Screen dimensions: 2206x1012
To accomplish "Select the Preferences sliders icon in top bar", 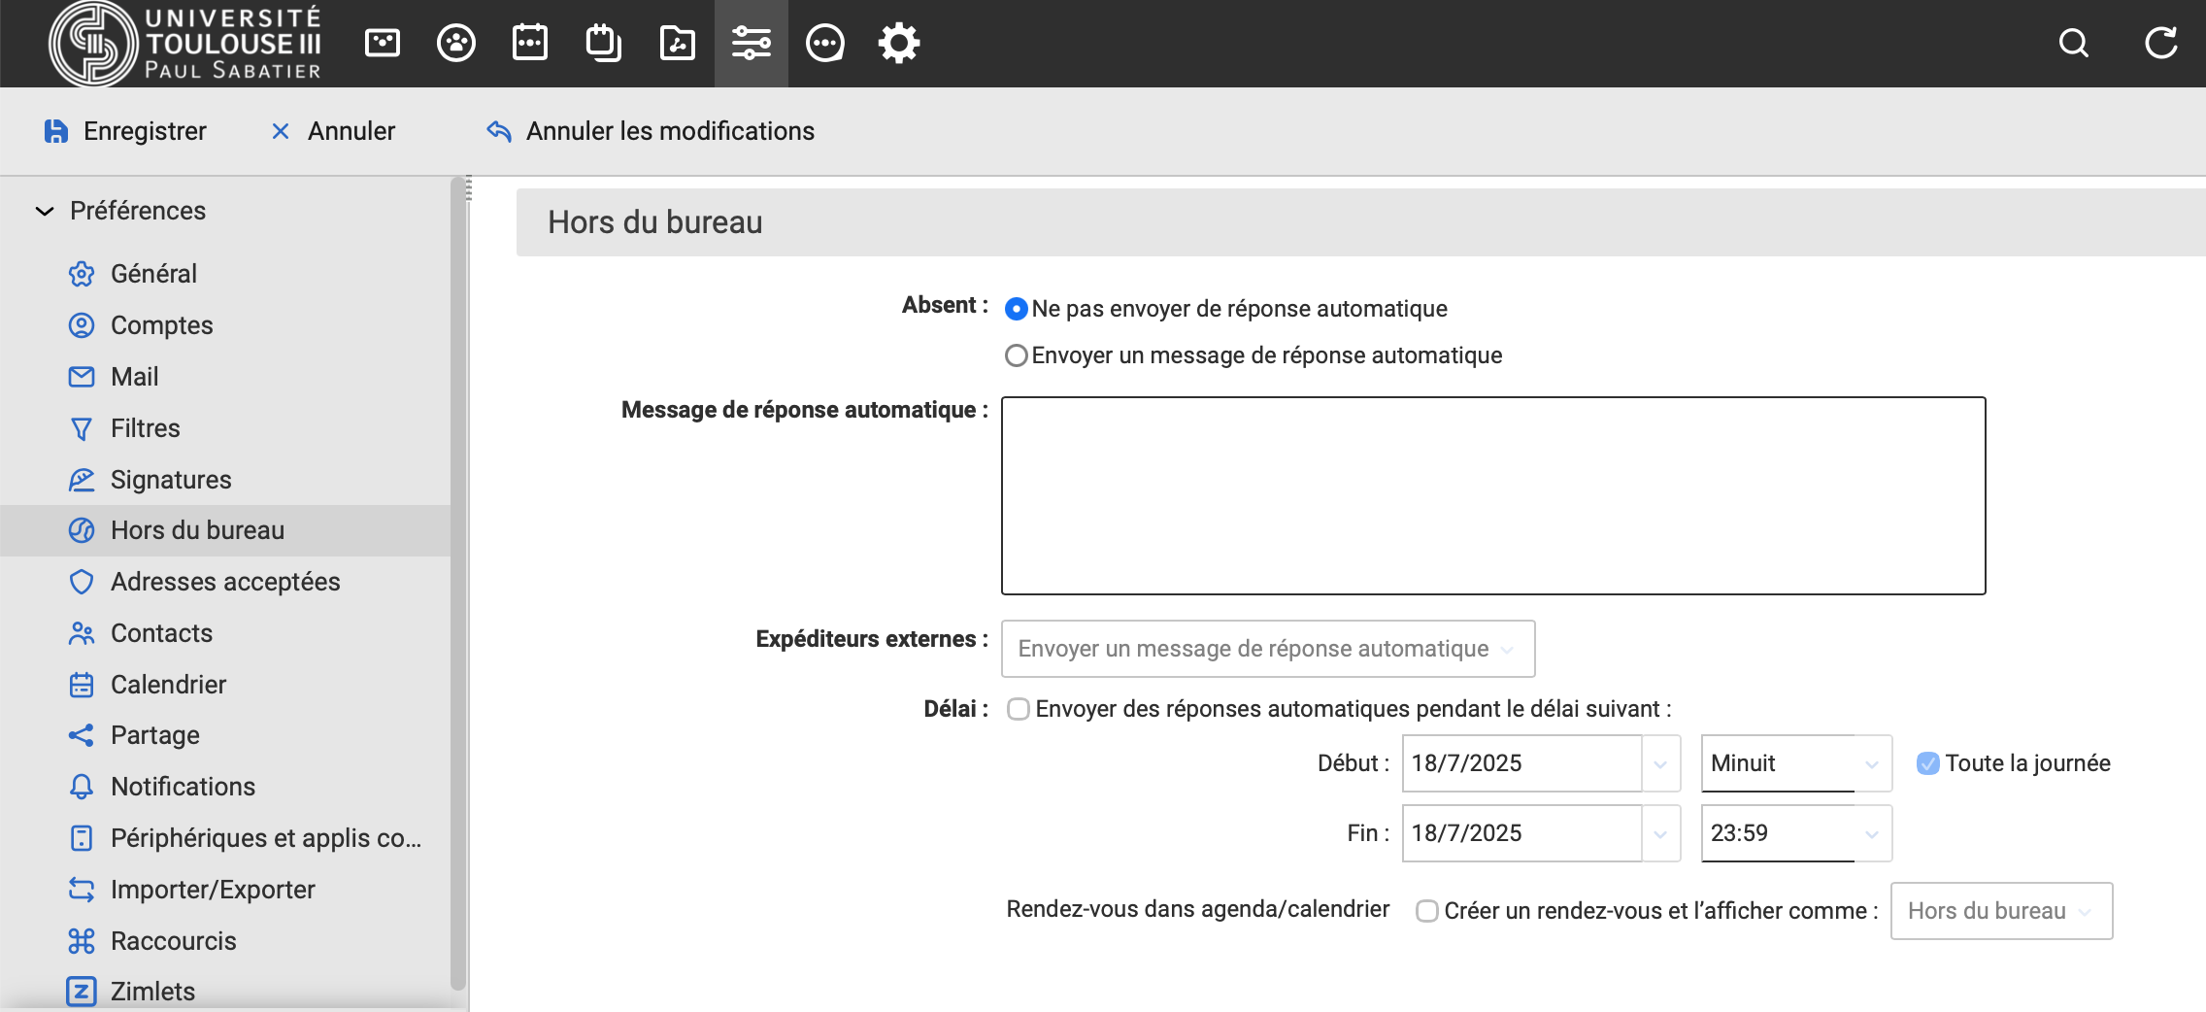I will (752, 43).
